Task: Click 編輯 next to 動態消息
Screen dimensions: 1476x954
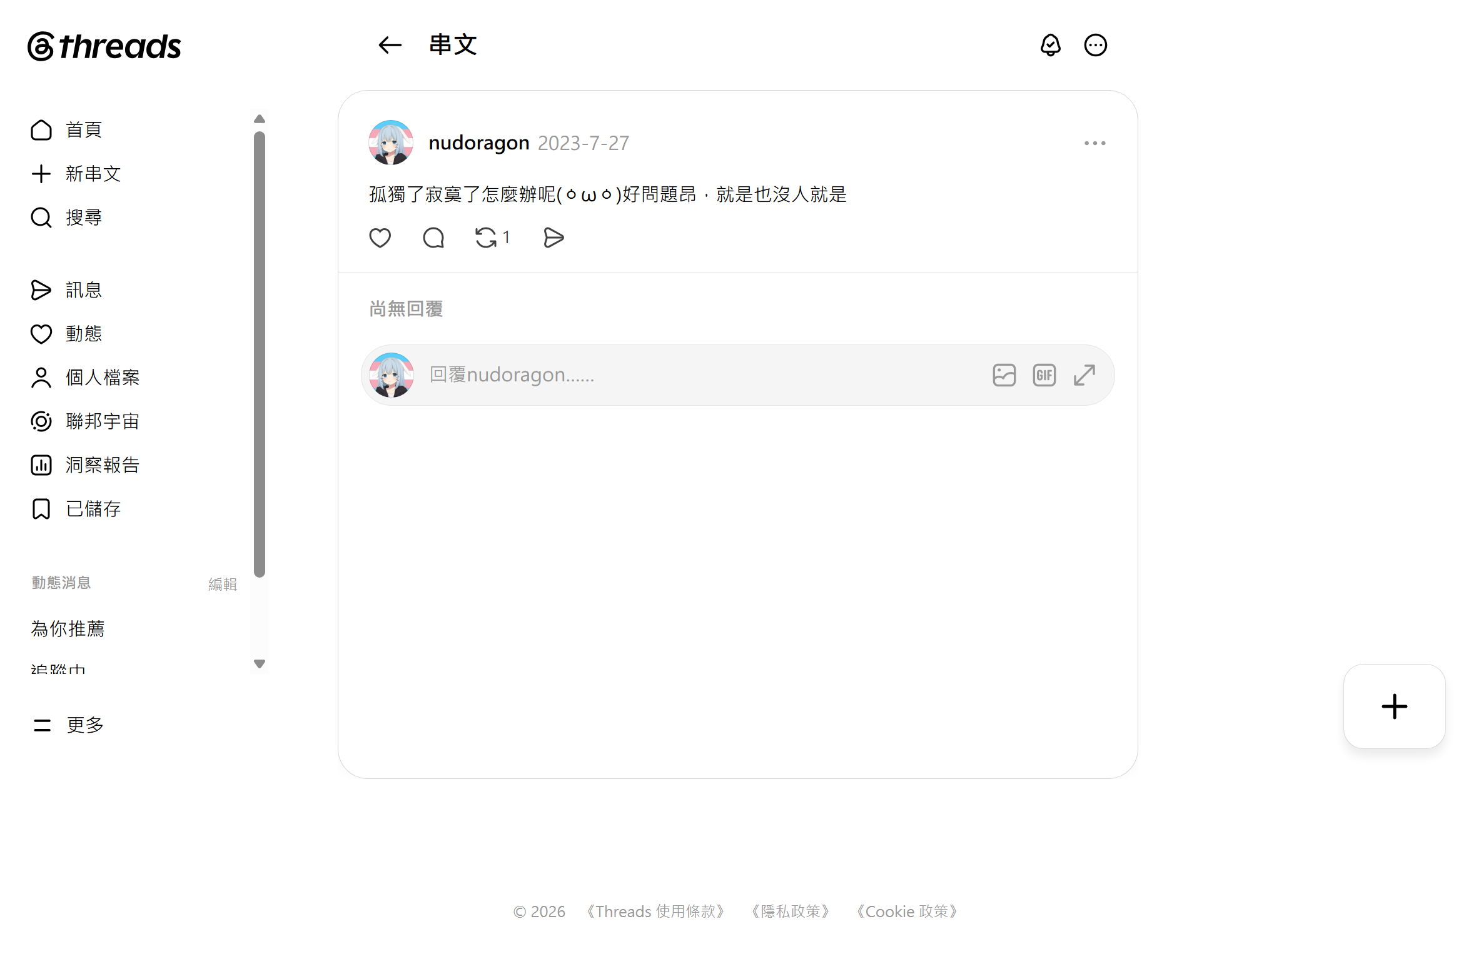Action: [223, 584]
